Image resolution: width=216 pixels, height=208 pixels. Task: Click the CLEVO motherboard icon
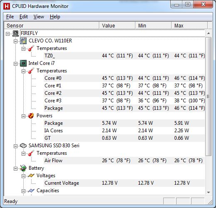[23, 41]
